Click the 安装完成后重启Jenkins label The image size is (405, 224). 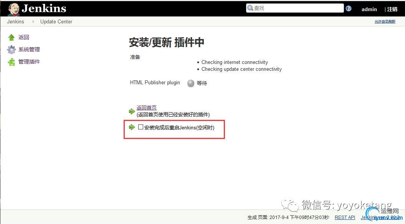179,128
